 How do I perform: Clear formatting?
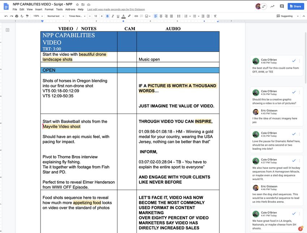click(x=215, y=16)
